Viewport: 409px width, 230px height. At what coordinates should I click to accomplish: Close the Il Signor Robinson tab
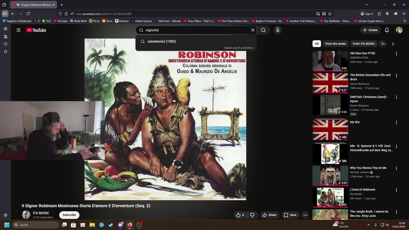pos(54,5)
